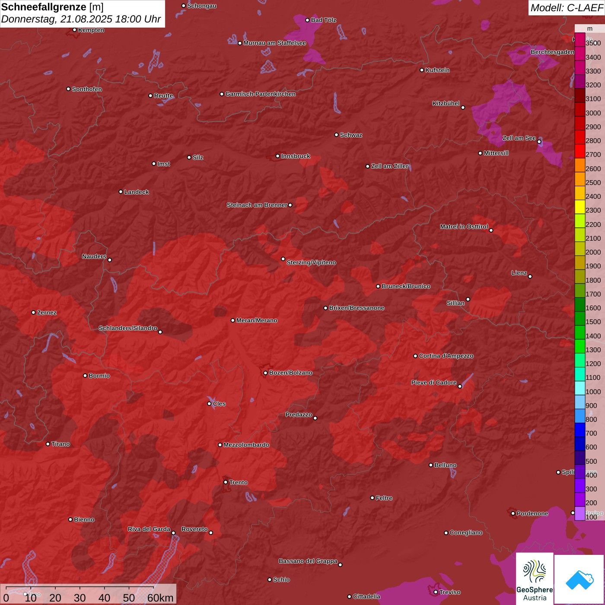605x605 pixels.
Task: Click the Sterzing/Vipiteno label
Action: tap(311, 262)
